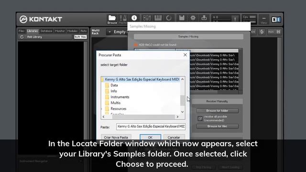The height and width of the screenshot is (172, 306).
Task: Switch to the Libraries tab
Action: pyautogui.click(x=33, y=31)
